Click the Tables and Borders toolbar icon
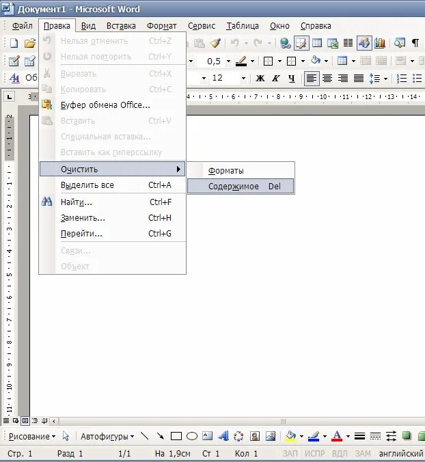 click(x=301, y=43)
